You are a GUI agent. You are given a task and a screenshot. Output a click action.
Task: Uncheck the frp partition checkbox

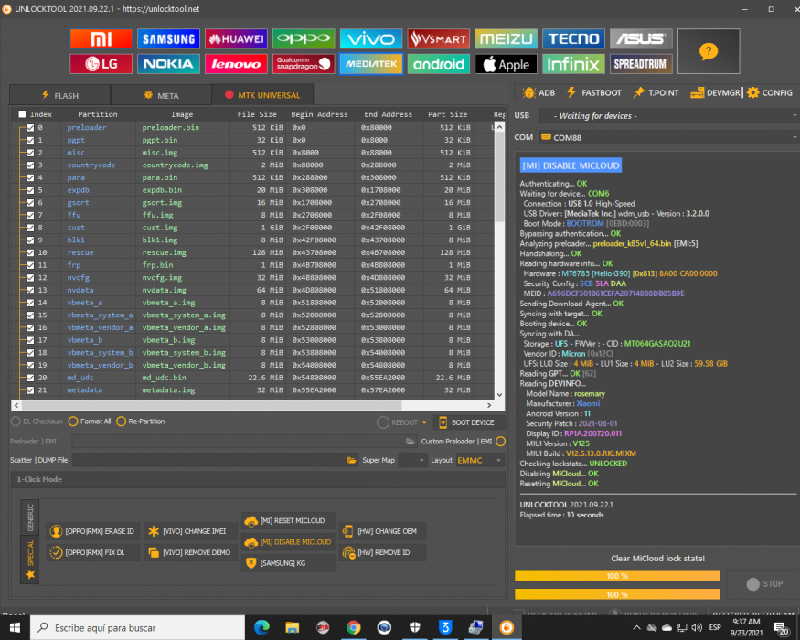pos(30,265)
